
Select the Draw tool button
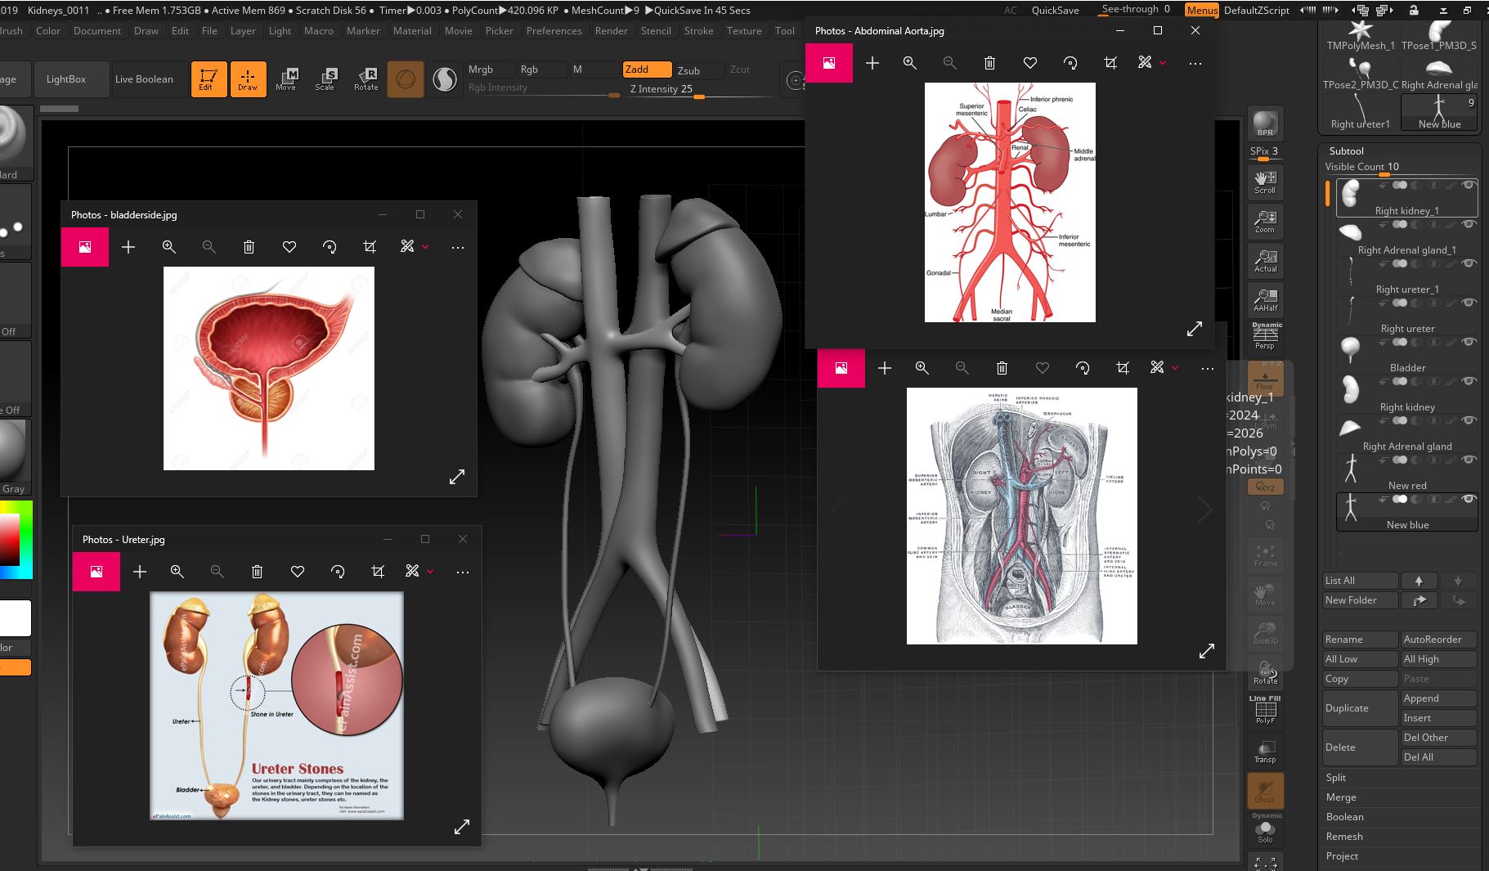coord(248,79)
